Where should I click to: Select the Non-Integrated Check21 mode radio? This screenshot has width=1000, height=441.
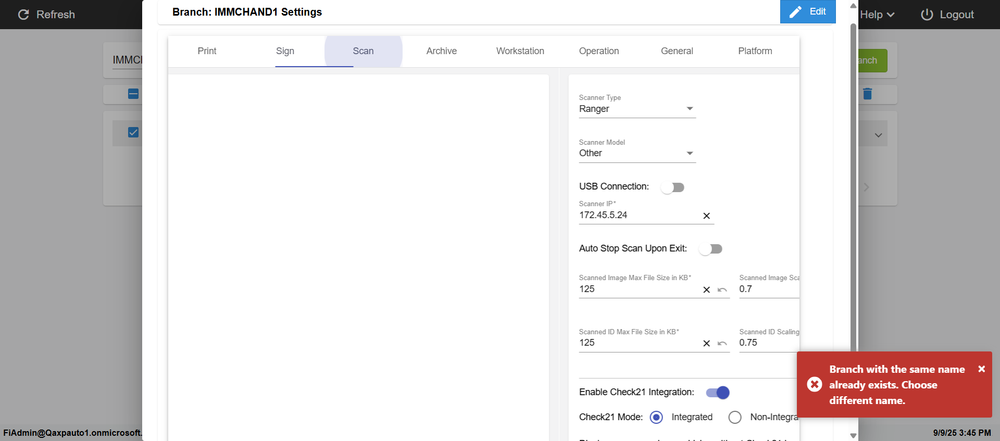[x=735, y=417]
